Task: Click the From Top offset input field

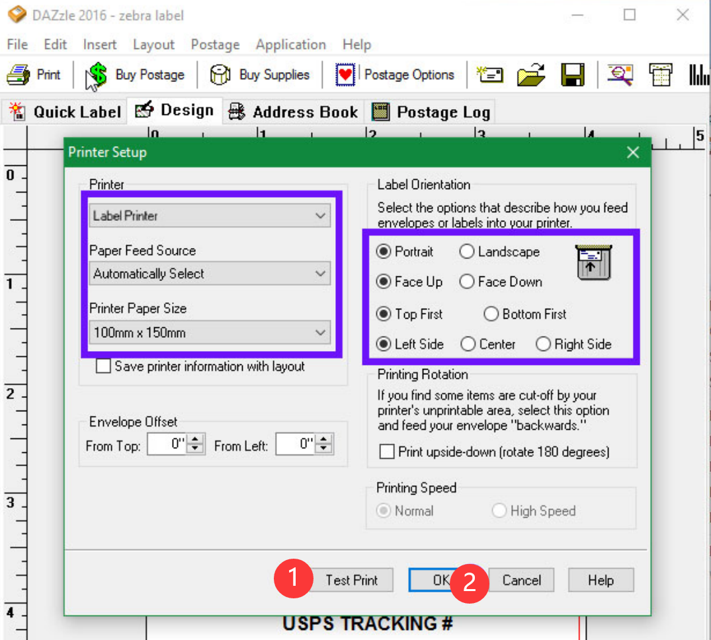Action: 167,444
